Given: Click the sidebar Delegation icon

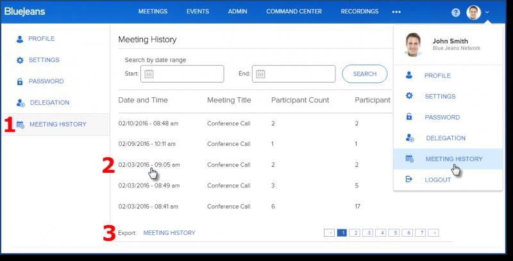Looking at the screenshot, I should [21, 103].
